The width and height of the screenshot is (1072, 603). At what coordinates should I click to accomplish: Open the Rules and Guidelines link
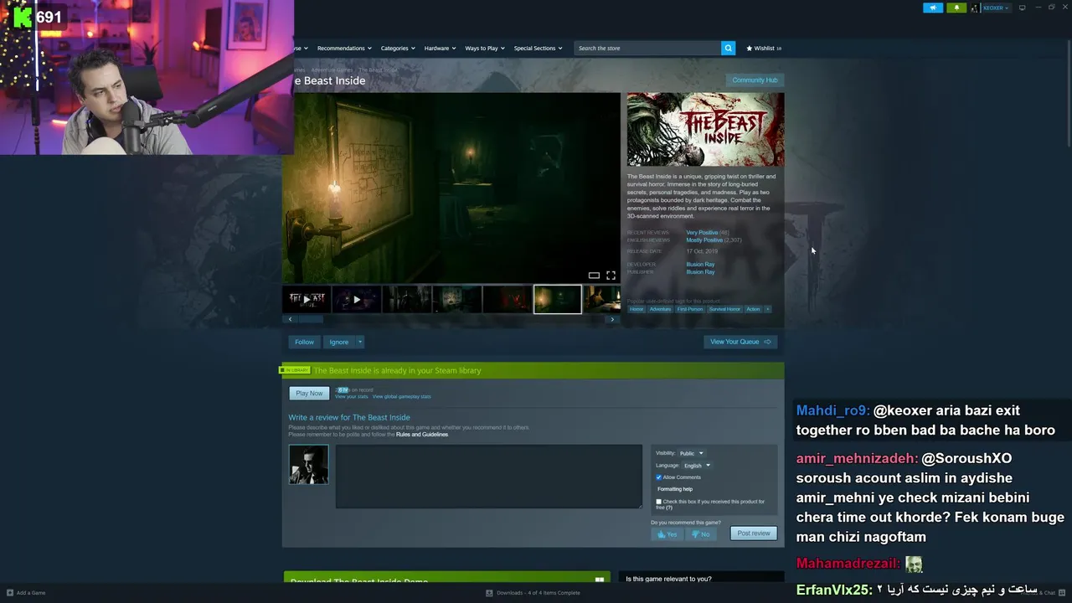tap(422, 435)
